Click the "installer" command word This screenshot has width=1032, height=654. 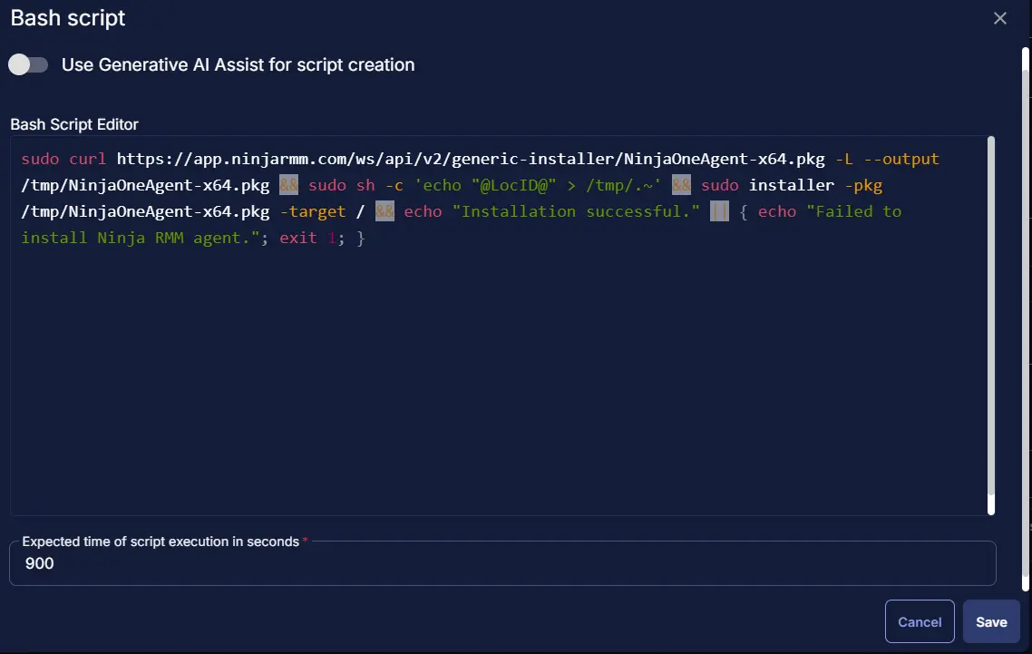click(791, 185)
